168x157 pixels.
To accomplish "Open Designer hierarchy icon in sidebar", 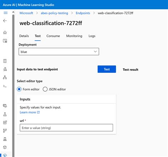I will (5, 77).
